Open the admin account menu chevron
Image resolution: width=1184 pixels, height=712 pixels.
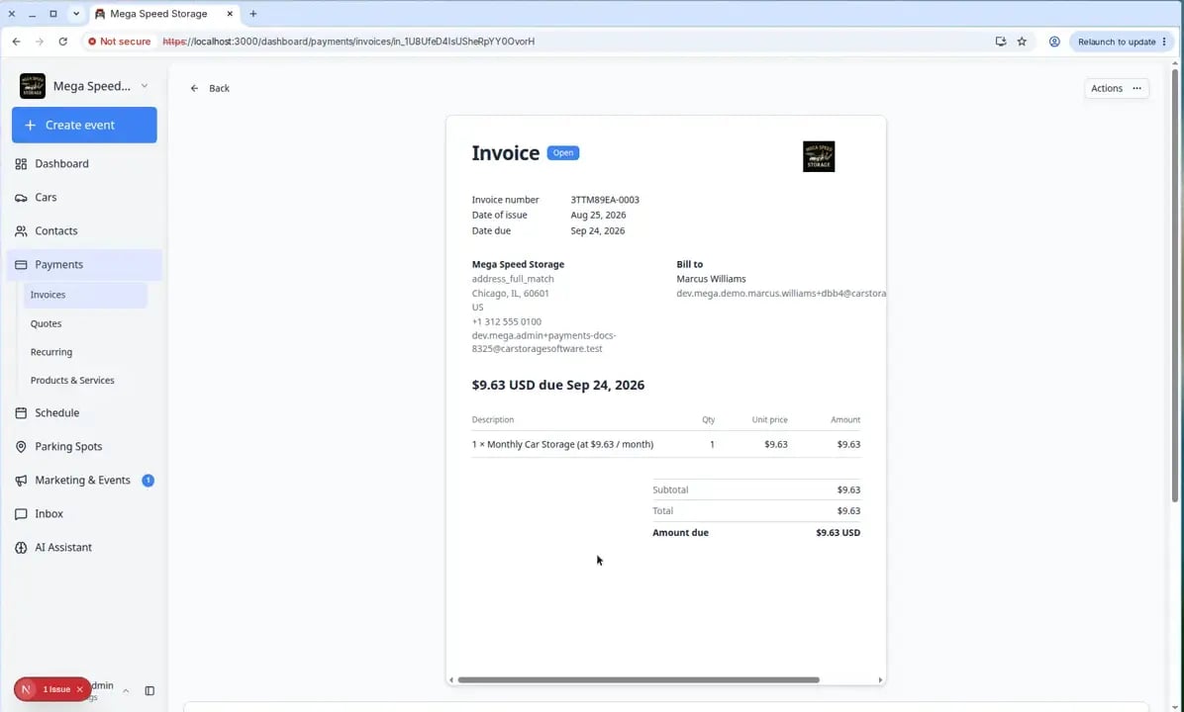(x=126, y=690)
